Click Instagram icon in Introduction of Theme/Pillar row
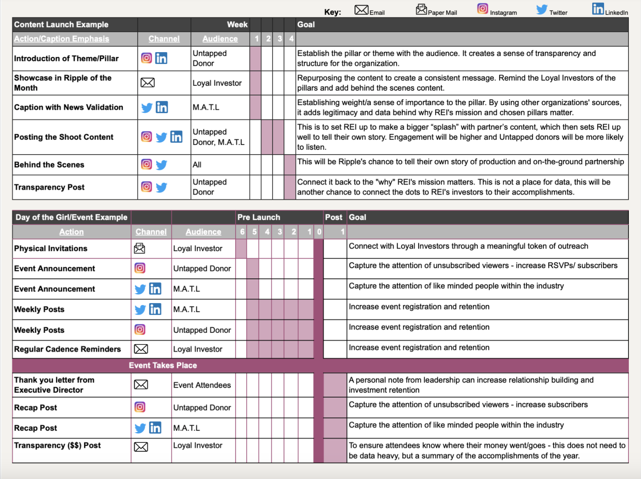The image size is (641, 479). (x=146, y=58)
